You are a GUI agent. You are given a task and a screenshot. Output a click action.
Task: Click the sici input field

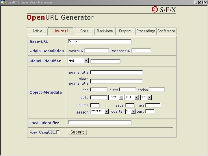[x=153, y=105]
